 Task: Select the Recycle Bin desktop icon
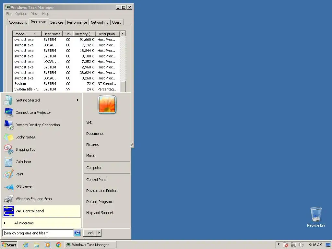[x=316, y=217]
